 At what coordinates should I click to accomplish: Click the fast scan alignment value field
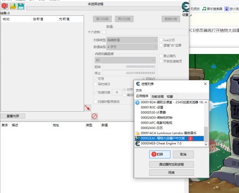(117, 92)
